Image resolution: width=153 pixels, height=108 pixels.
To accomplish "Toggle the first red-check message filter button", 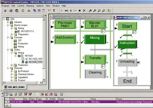I will coord(26,94).
